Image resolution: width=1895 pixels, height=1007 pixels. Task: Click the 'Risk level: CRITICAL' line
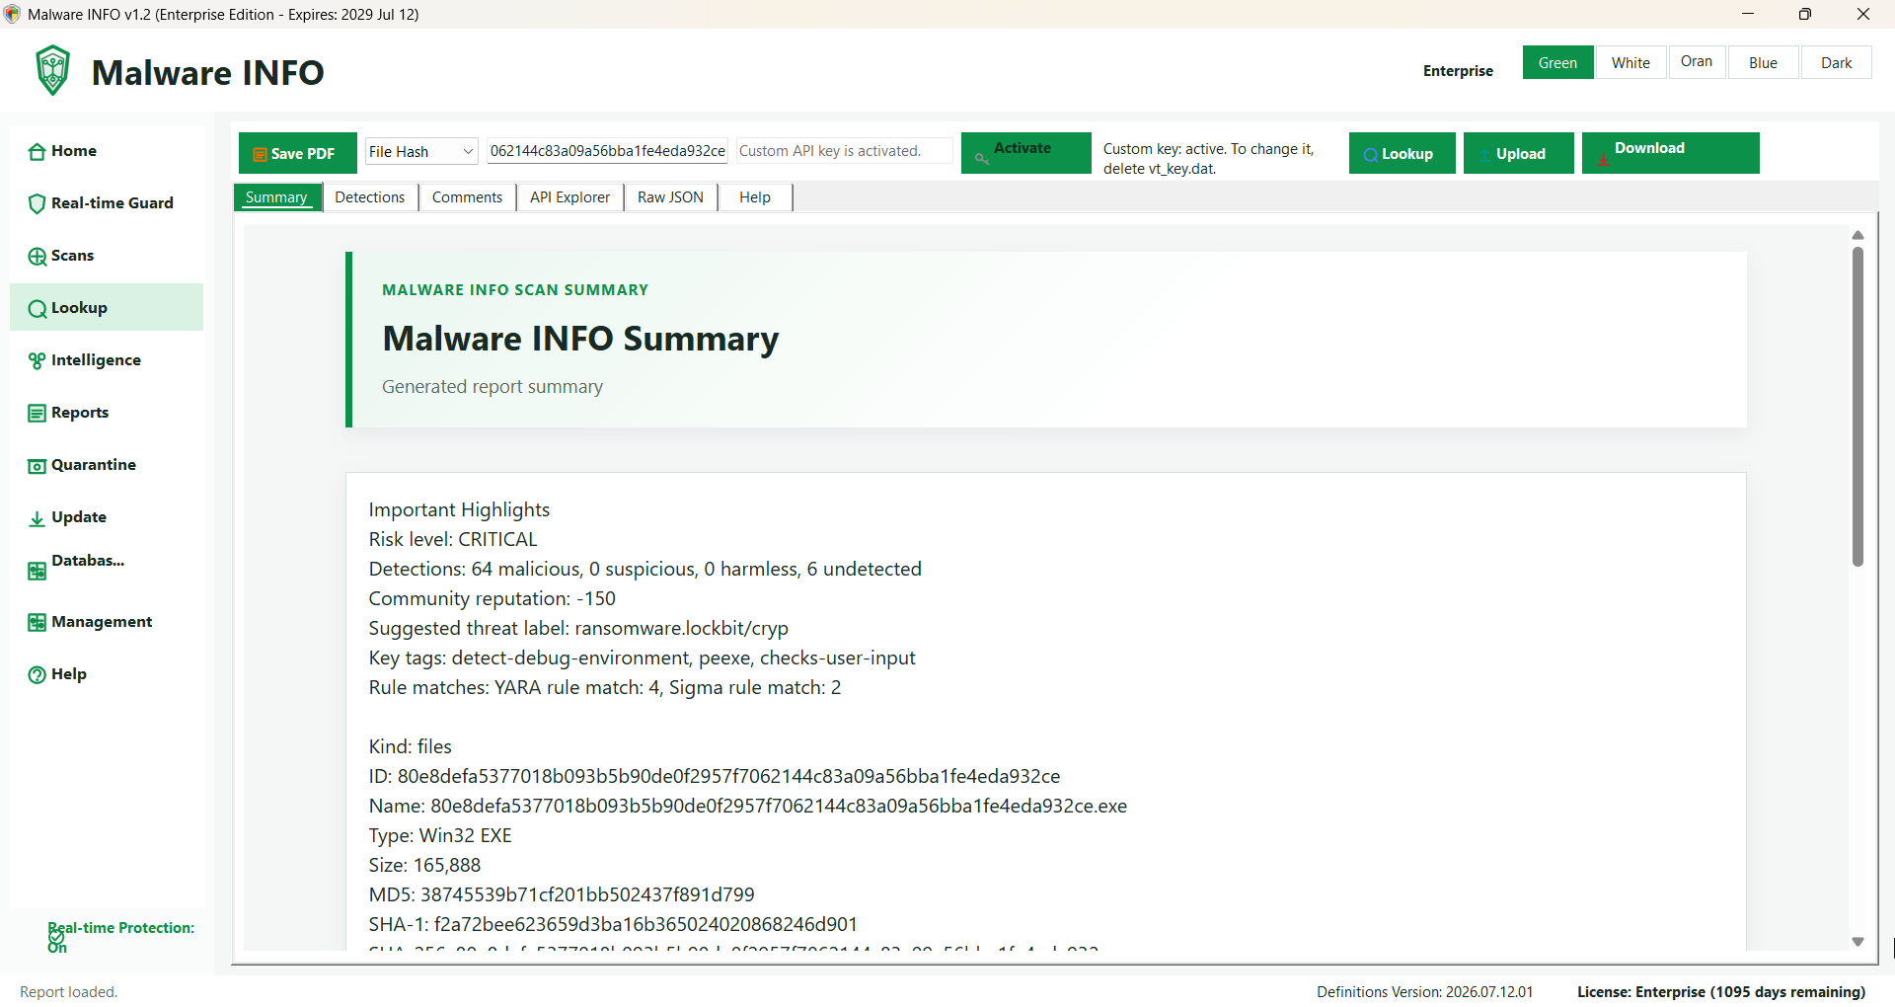[x=453, y=540]
